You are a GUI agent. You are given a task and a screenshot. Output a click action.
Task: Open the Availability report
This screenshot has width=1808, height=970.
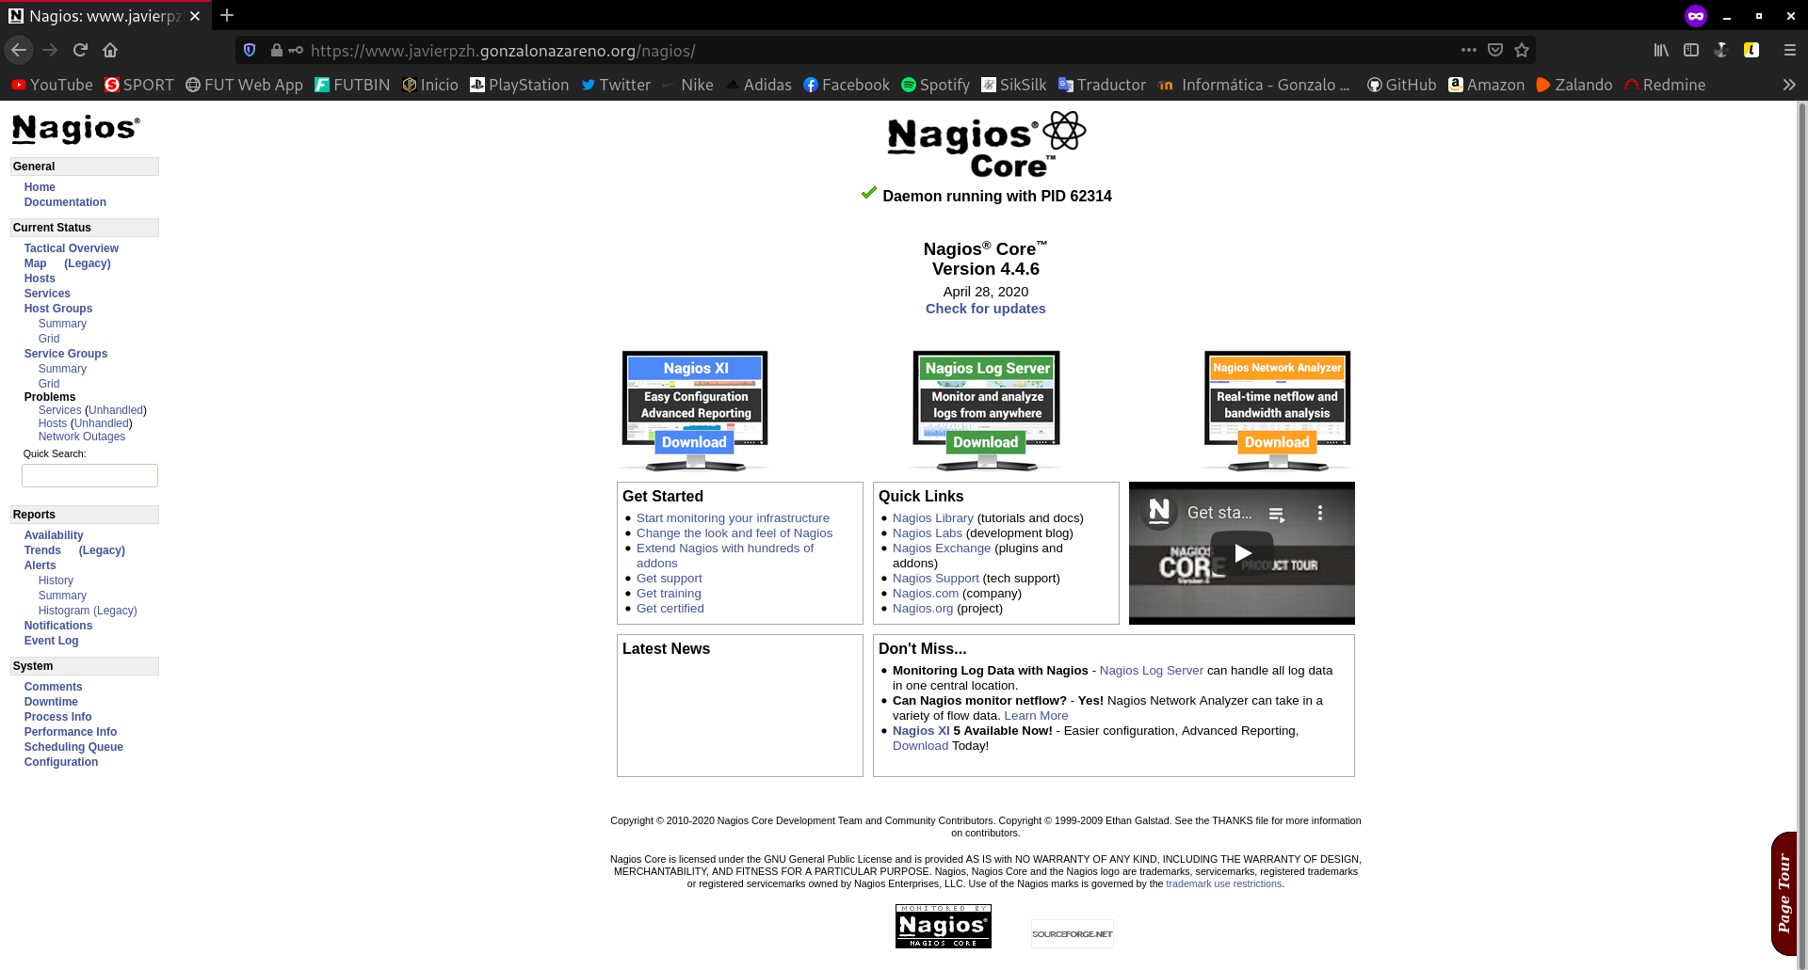54,535
